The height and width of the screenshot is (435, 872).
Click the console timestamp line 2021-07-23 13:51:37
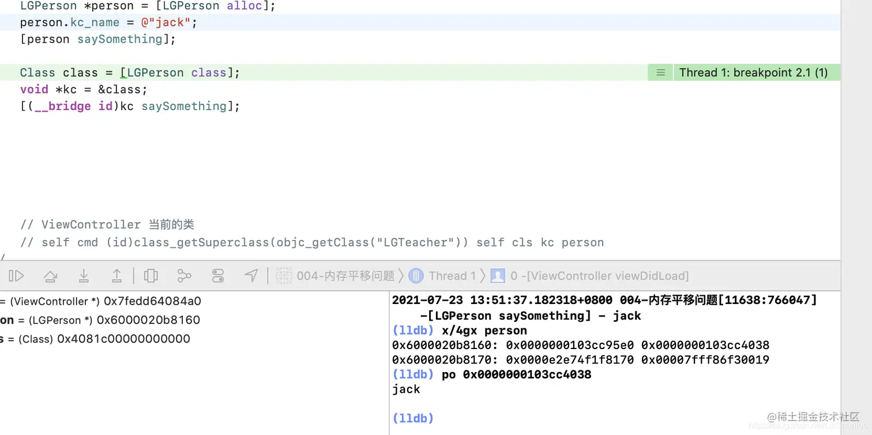pyautogui.click(x=604, y=300)
